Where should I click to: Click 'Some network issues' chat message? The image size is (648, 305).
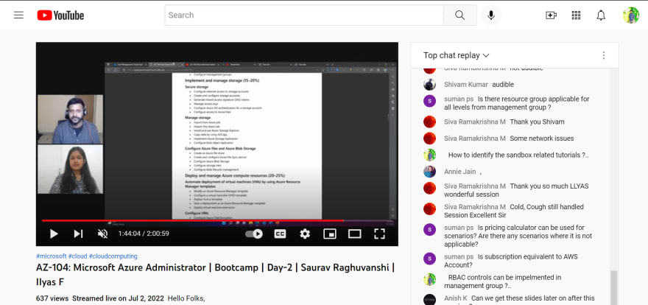[x=542, y=139]
